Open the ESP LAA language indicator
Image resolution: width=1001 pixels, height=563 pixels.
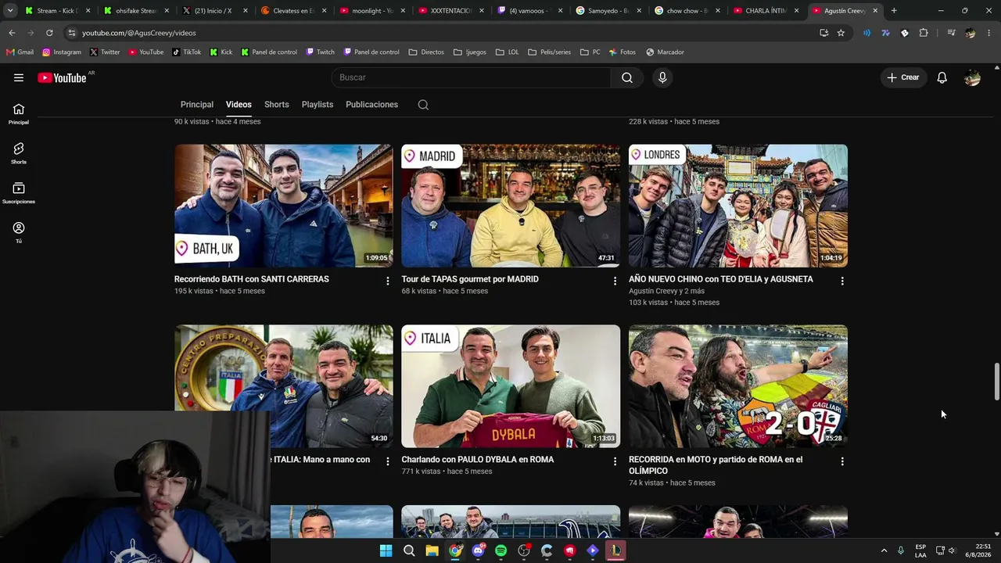click(920, 550)
